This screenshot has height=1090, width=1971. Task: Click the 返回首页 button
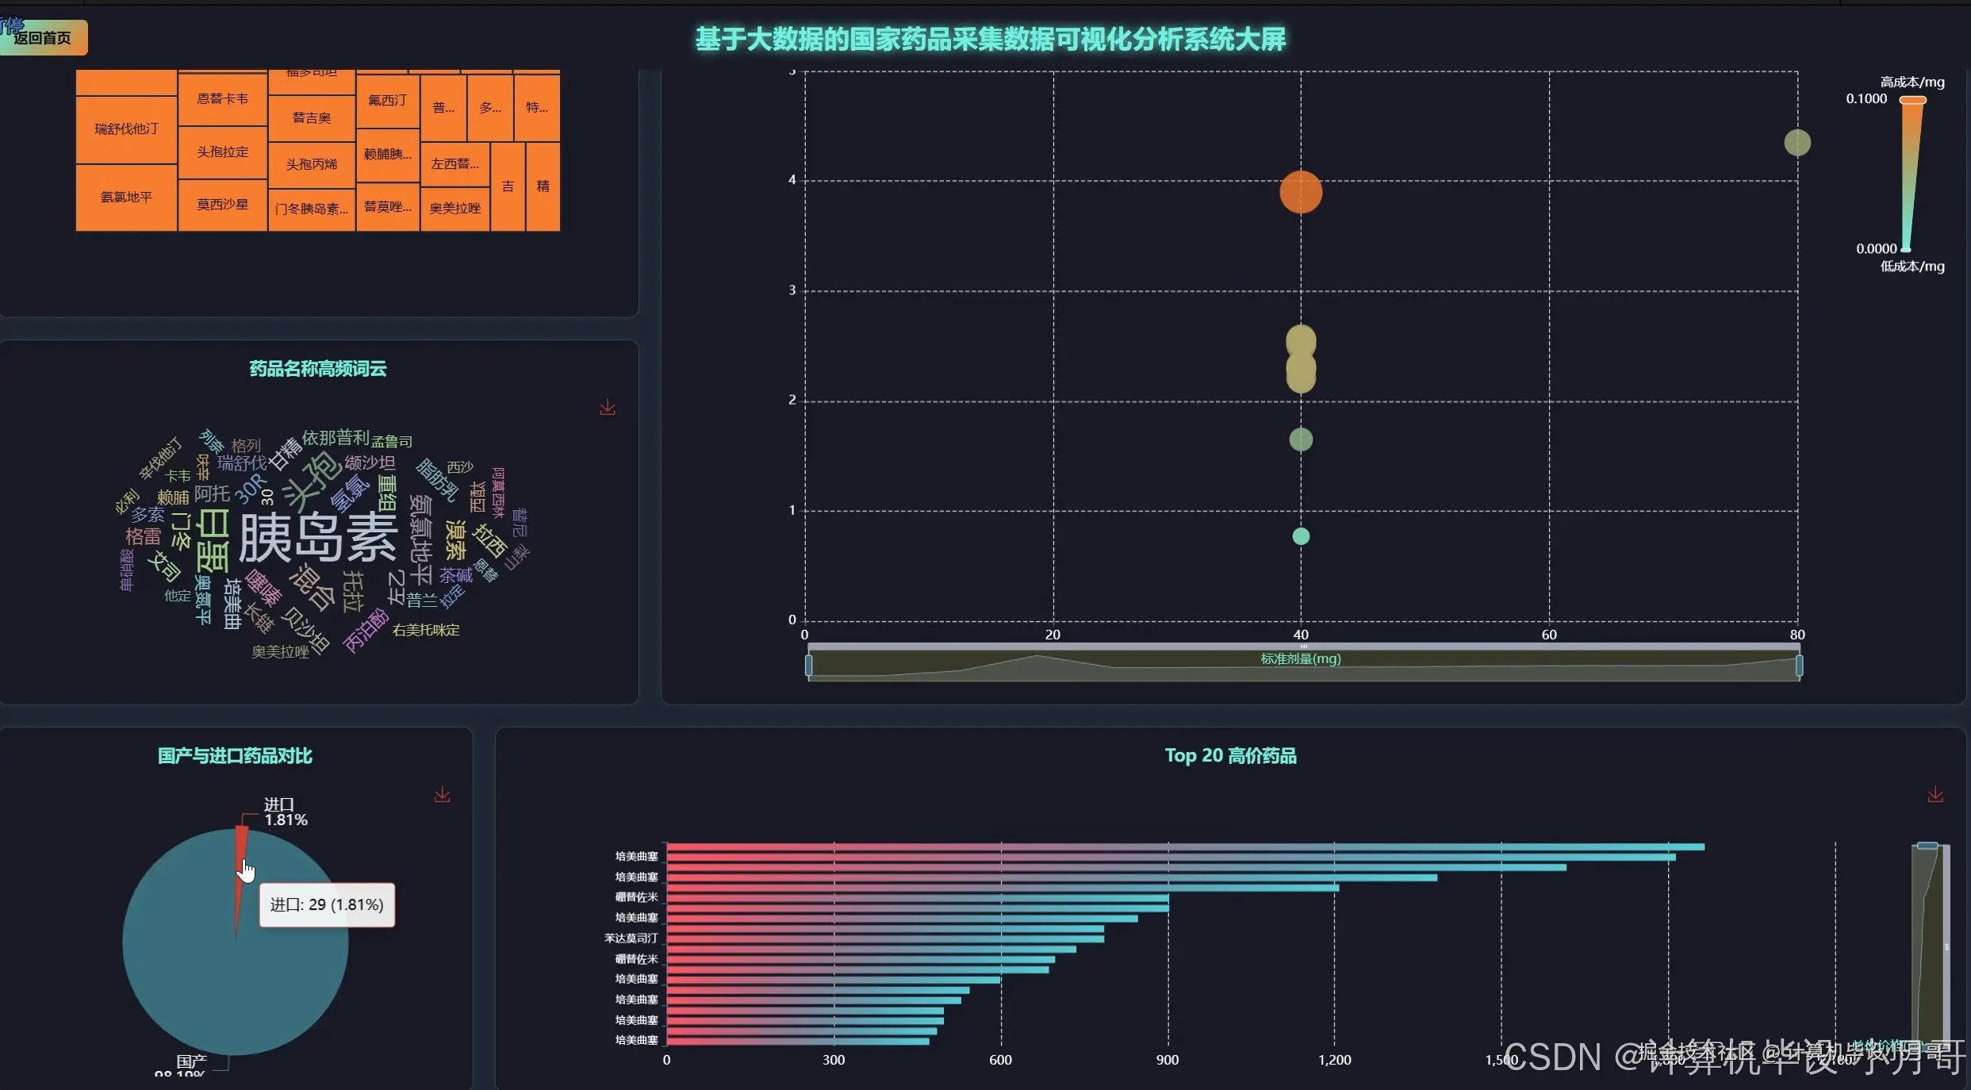point(43,37)
